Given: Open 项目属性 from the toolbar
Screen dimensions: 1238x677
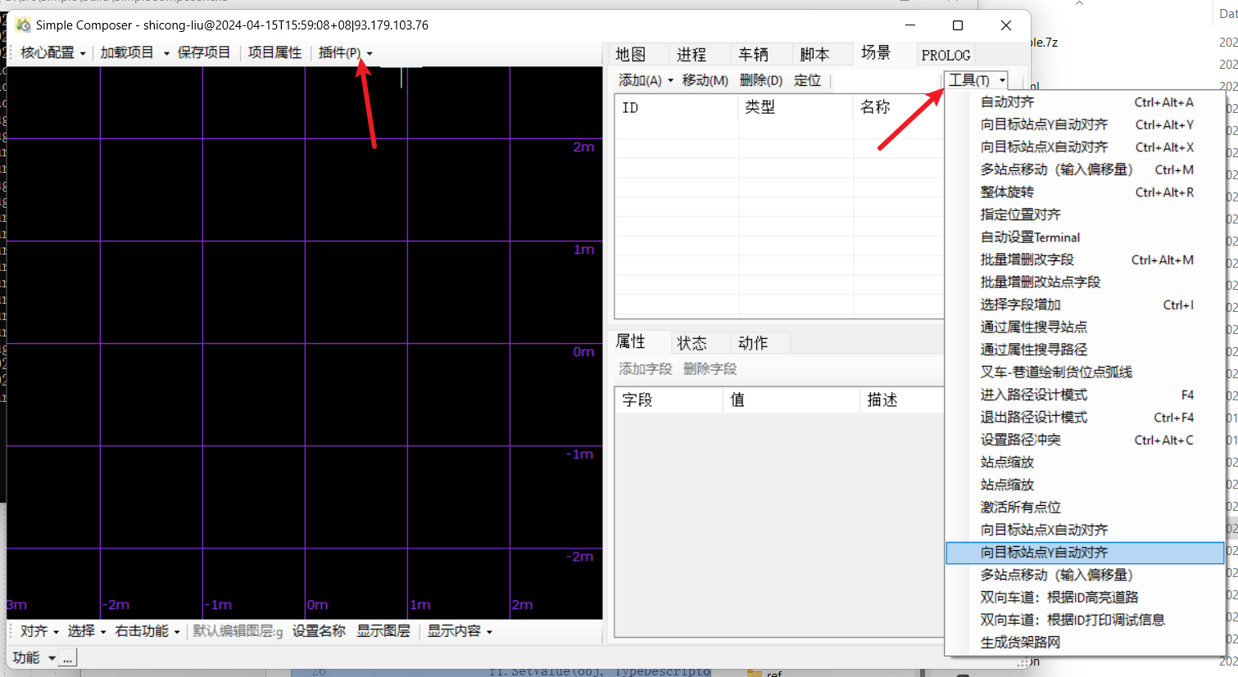Looking at the screenshot, I should tap(274, 53).
